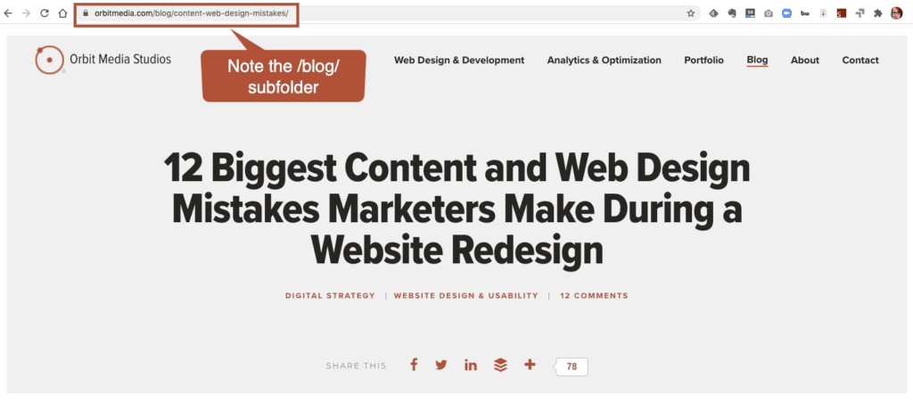
Task: Open the Extensions puzzle piece menu
Action: click(x=878, y=13)
